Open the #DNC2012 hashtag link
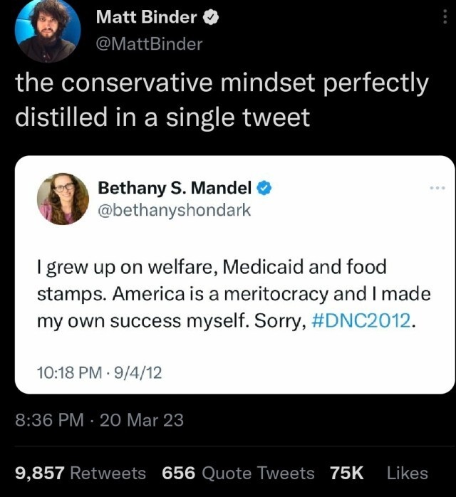The image size is (456, 497). pyautogui.click(x=361, y=320)
